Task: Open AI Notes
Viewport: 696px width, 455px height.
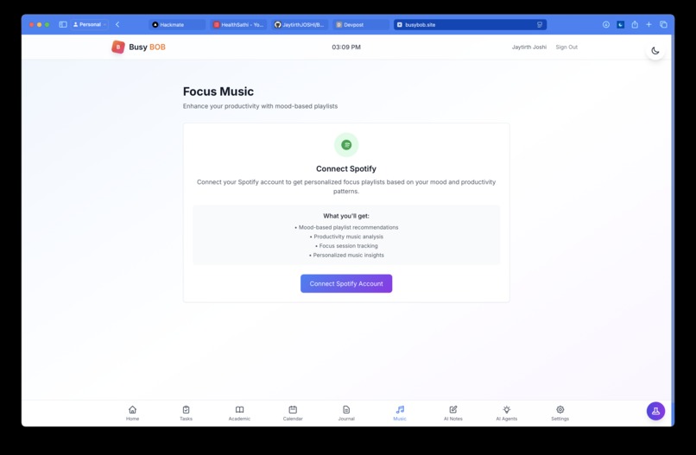Action: pos(453,413)
